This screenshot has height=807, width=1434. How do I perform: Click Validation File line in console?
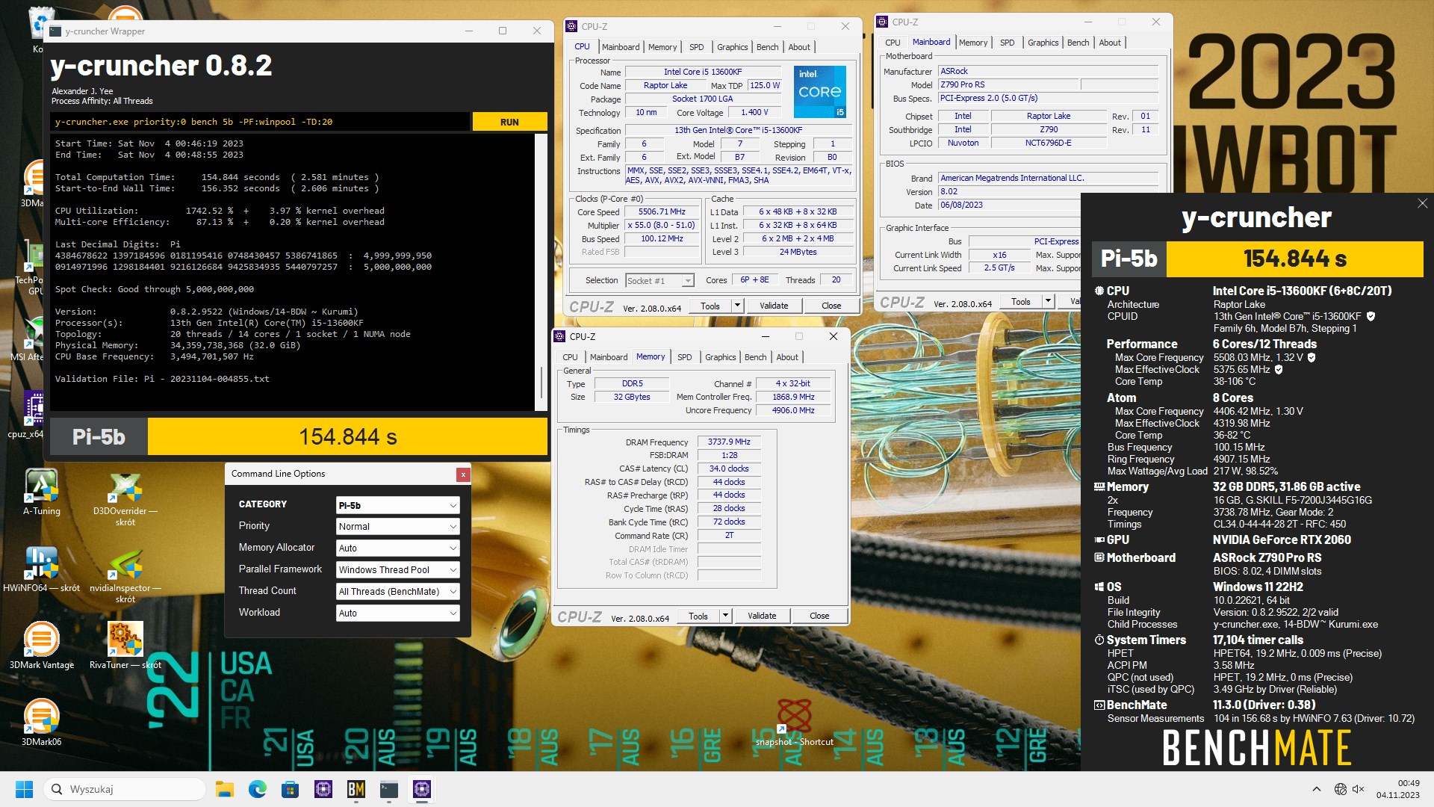(x=162, y=379)
